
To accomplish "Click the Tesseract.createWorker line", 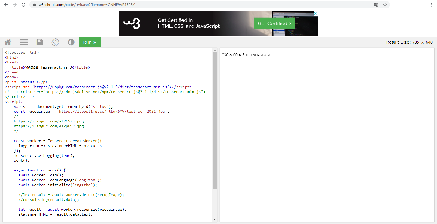I will click(58, 141).
